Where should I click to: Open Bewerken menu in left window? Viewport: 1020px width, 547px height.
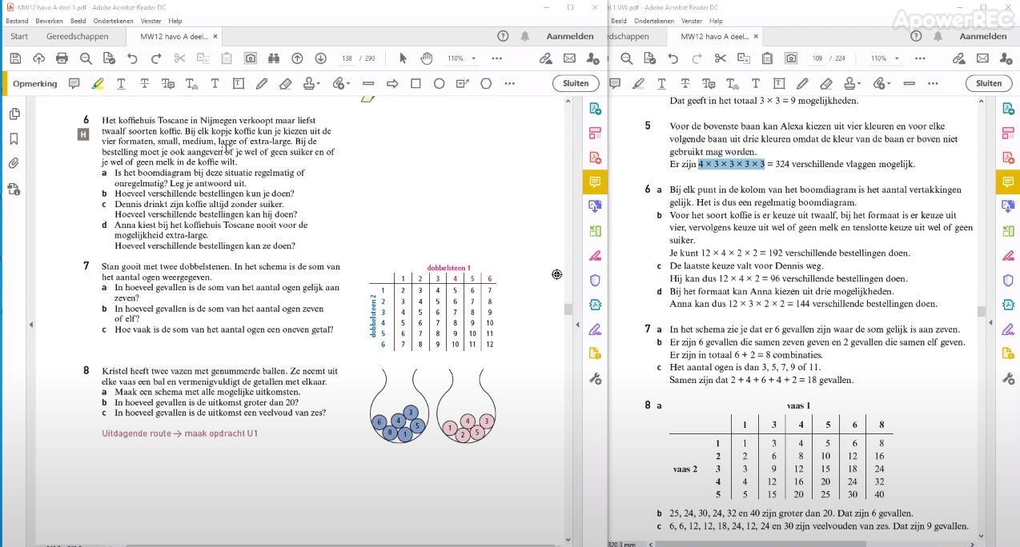tap(49, 21)
